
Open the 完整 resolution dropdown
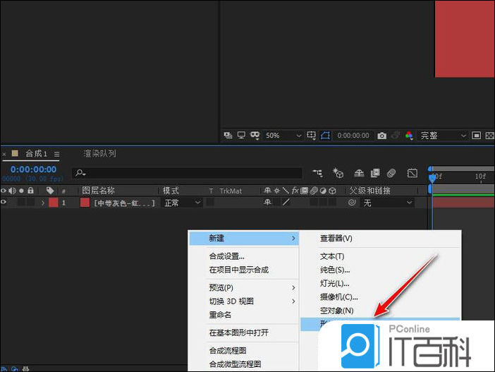443,136
